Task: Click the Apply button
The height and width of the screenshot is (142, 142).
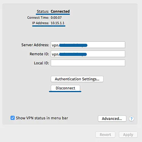Action: (x=128, y=135)
